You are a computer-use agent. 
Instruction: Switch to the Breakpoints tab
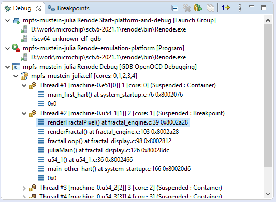(68, 8)
